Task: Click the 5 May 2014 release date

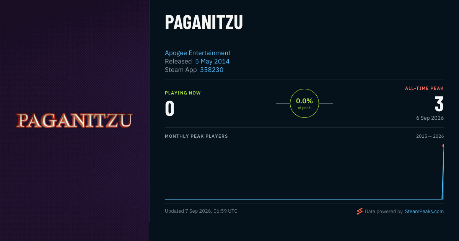Action: click(212, 61)
